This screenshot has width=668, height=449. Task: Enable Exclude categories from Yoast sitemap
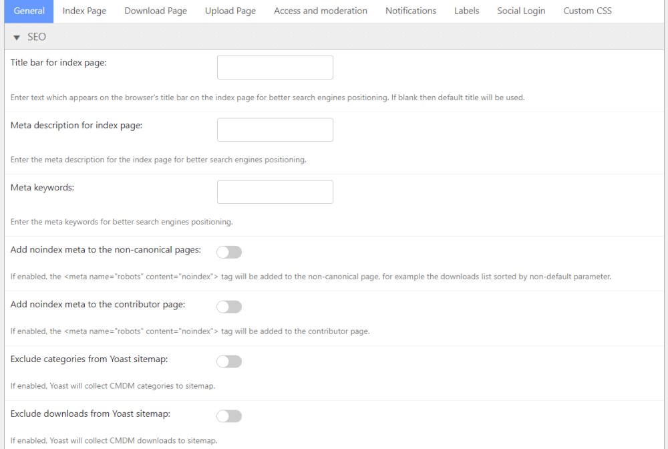229,361
